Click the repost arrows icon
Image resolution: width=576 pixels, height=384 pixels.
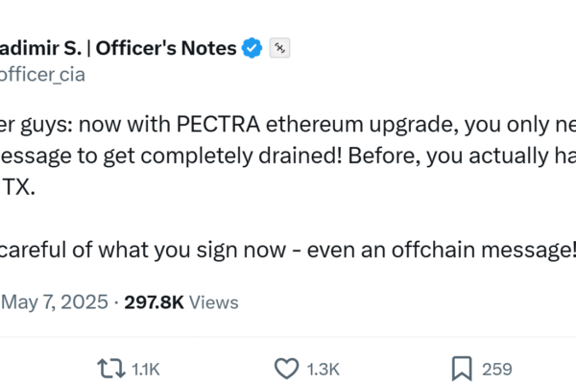[111, 369]
